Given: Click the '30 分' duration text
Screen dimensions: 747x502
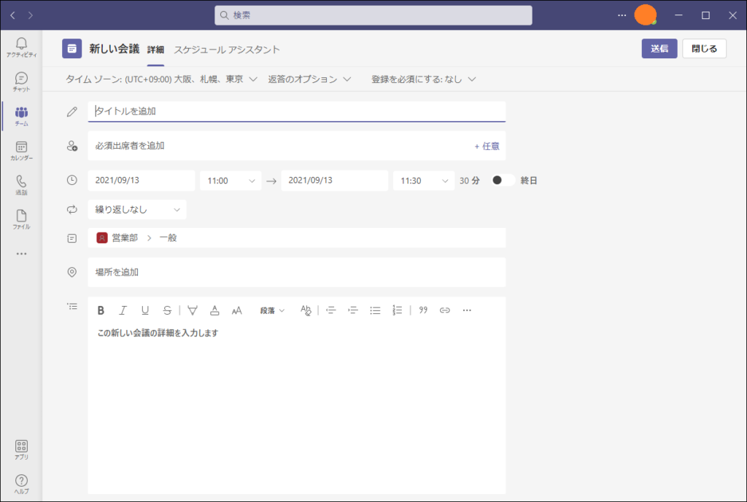Looking at the screenshot, I should tap(470, 181).
